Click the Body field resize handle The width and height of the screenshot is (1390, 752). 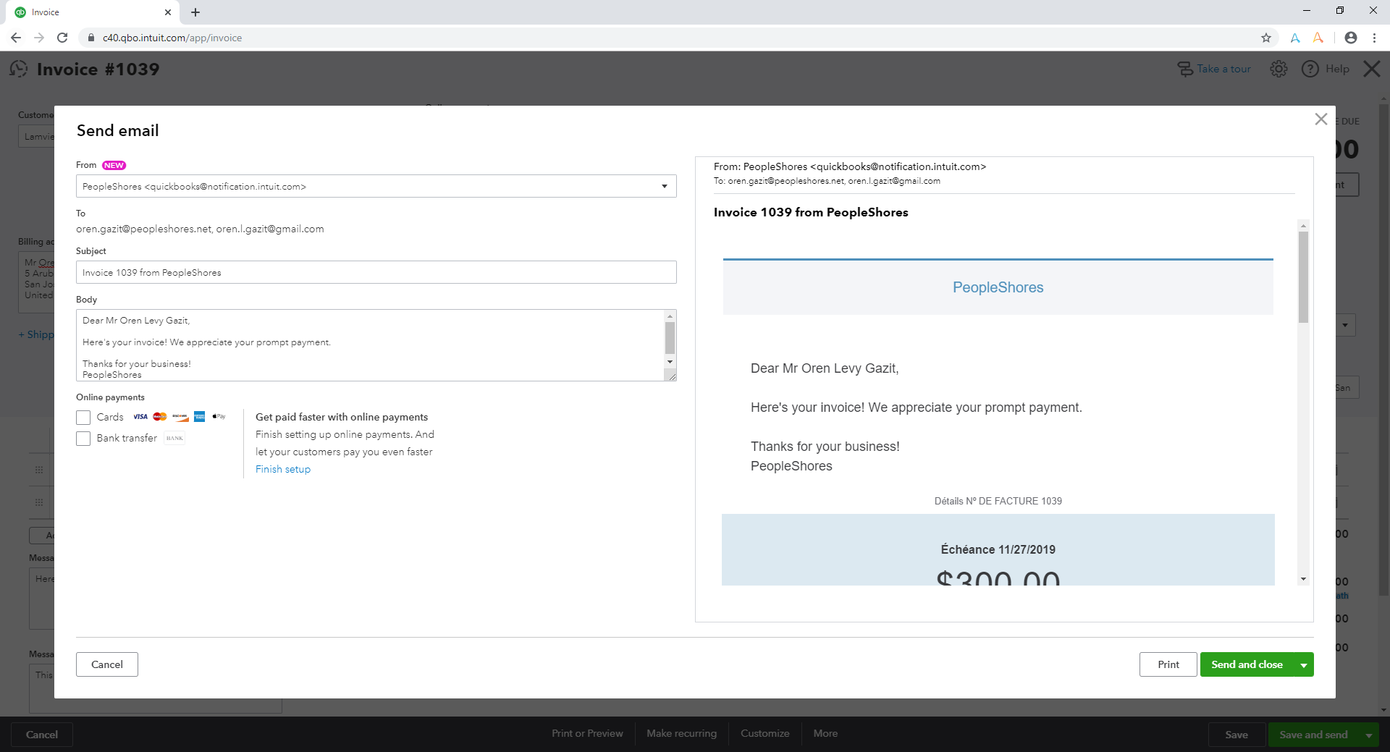[x=671, y=376]
